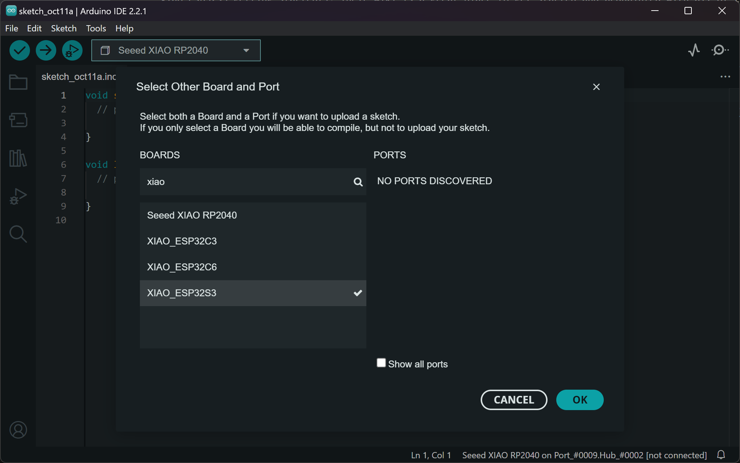Click the board status text in status bar
The height and width of the screenshot is (463, 740).
pyautogui.click(x=584, y=455)
